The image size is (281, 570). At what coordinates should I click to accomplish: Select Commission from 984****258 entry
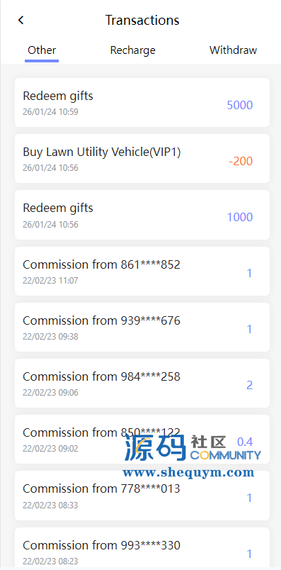(x=142, y=383)
